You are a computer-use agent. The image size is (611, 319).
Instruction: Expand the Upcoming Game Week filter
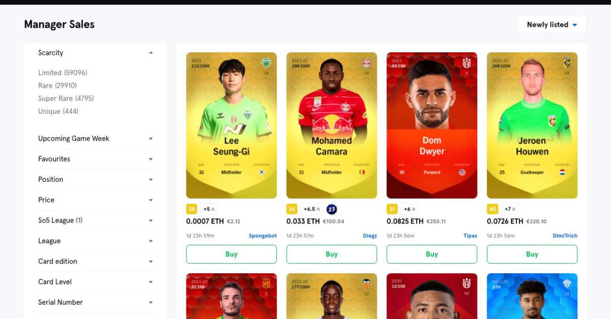(96, 139)
